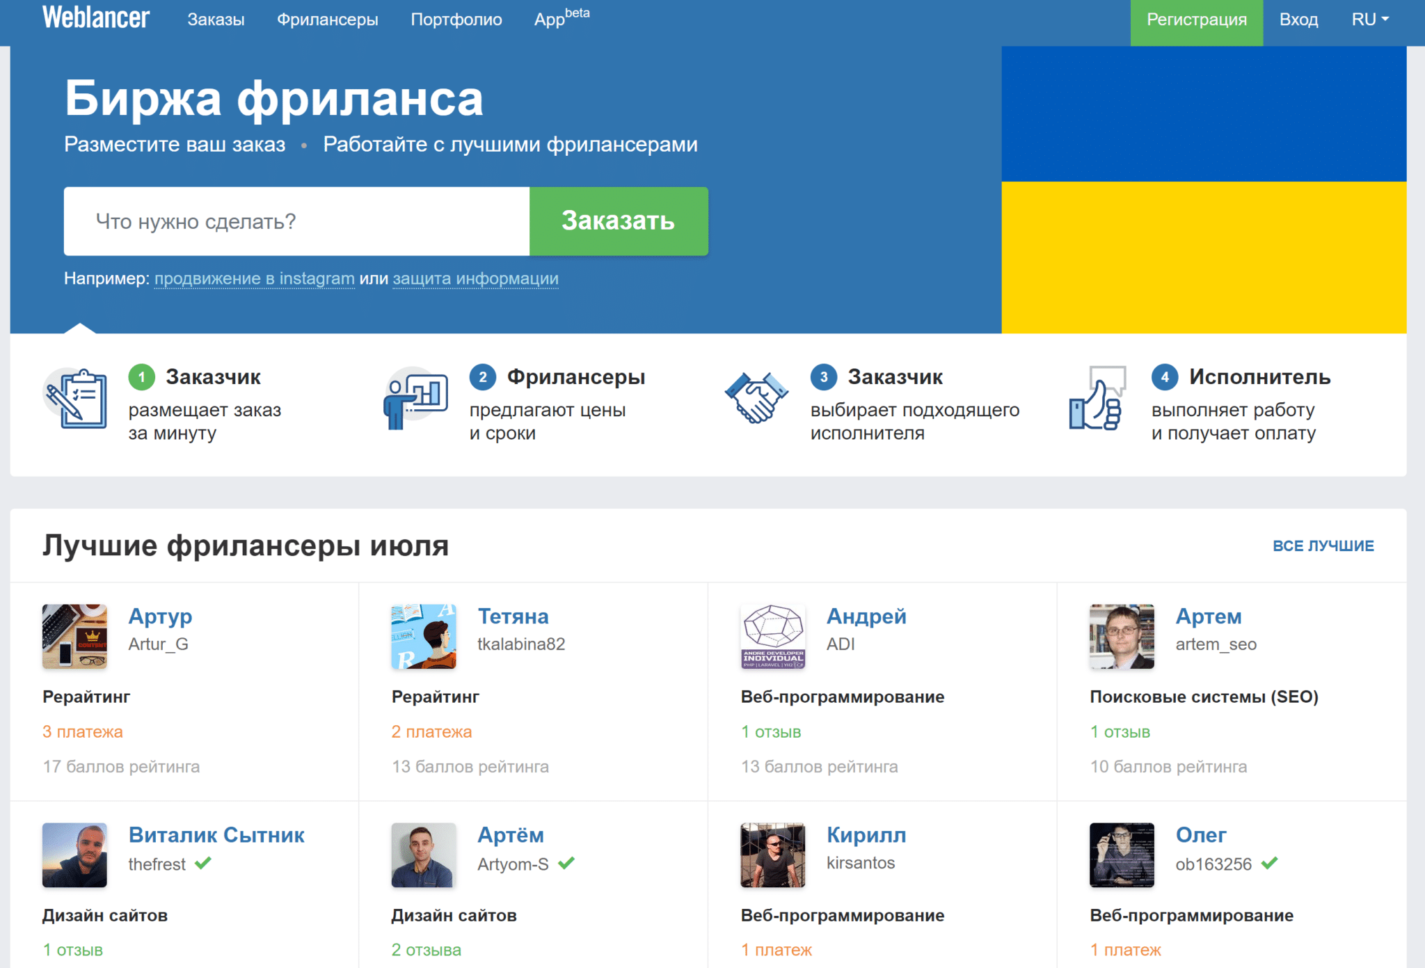Viewport: 1425px width, 968px height.
Task: Click green verified checkmark next to thefrest
Action: [x=202, y=864]
